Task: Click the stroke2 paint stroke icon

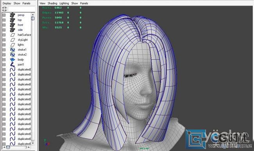Action: [x=13, y=55]
